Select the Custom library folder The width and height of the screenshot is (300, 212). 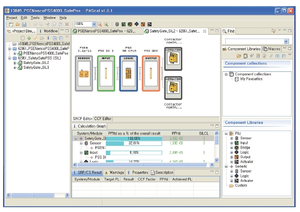pos(241,185)
